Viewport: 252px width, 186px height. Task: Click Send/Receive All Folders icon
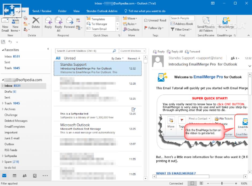pyautogui.click(x=206, y=20)
